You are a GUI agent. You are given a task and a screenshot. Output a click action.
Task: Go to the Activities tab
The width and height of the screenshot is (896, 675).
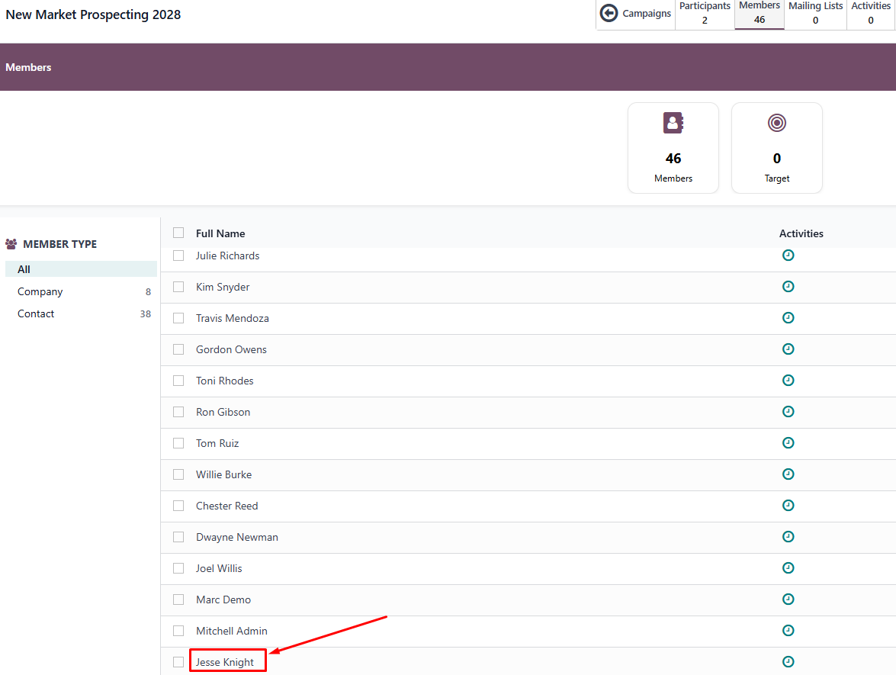coord(871,14)
